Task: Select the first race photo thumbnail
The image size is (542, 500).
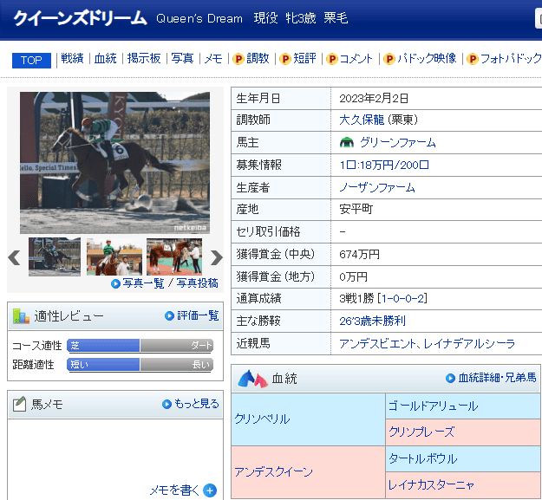Action: tap(55, 256)
